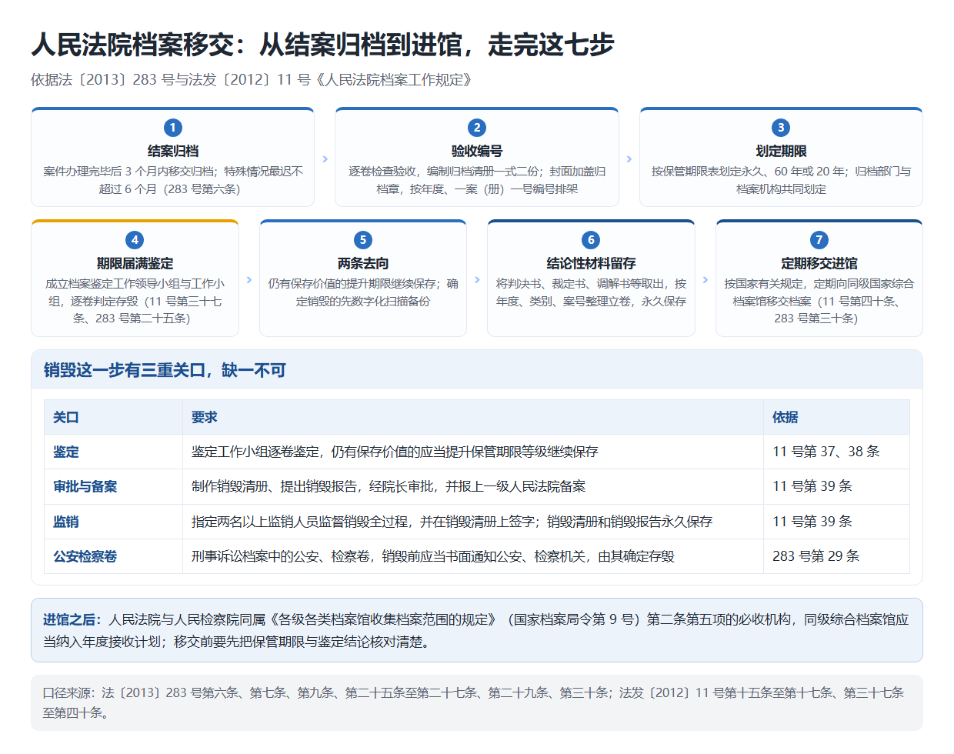The height and width of the screenshot is (754, 954).
Task: Select the 两条去向 card title
Action: pos(363,263)
